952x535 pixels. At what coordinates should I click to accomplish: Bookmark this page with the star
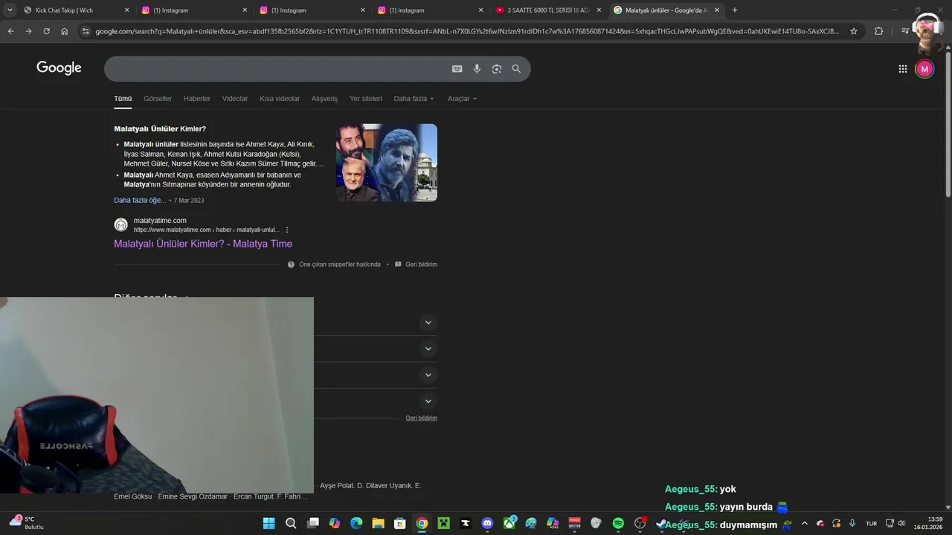tap(854, 31)
